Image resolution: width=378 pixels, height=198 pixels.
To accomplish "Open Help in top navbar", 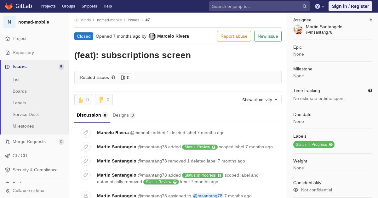I will pos(108,6).
